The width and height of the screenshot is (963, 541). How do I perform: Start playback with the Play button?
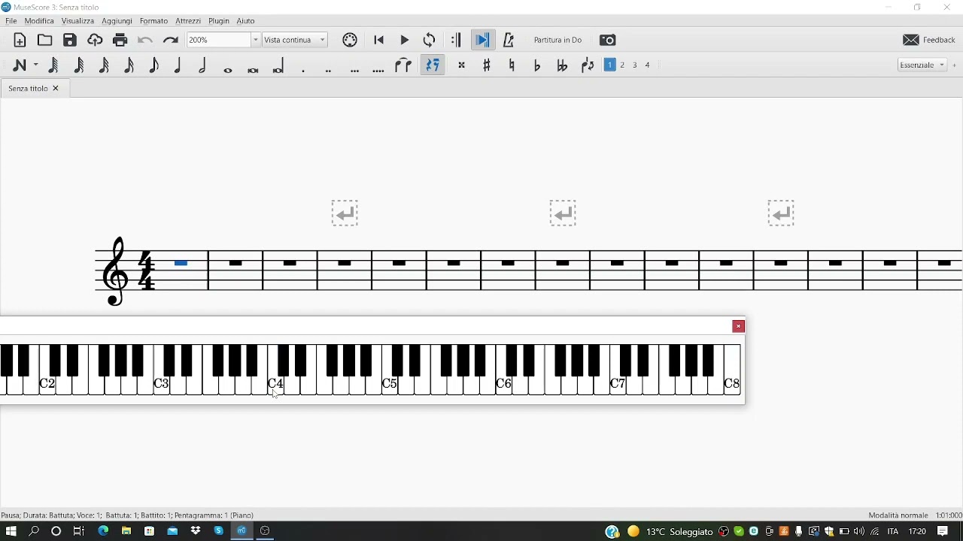406,41
